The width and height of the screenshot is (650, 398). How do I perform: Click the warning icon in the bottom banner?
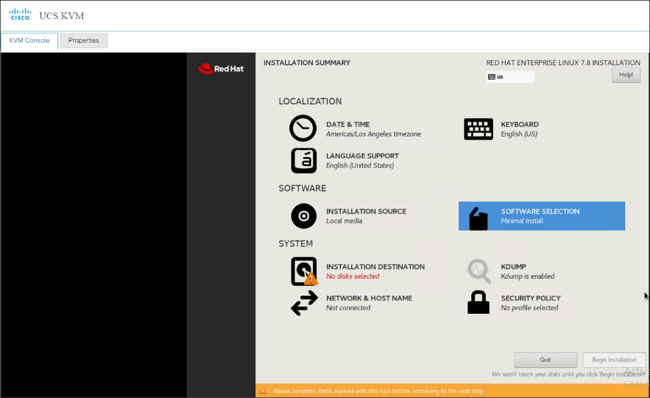coord(263,389)
